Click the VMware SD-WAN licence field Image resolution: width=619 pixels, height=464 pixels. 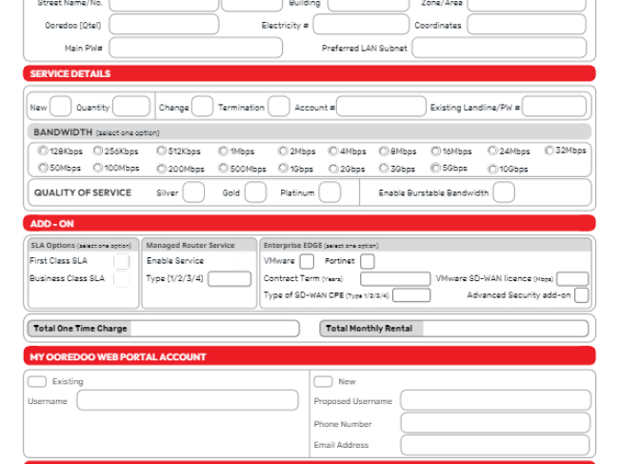pyautogui.click(x=572, y=279)
